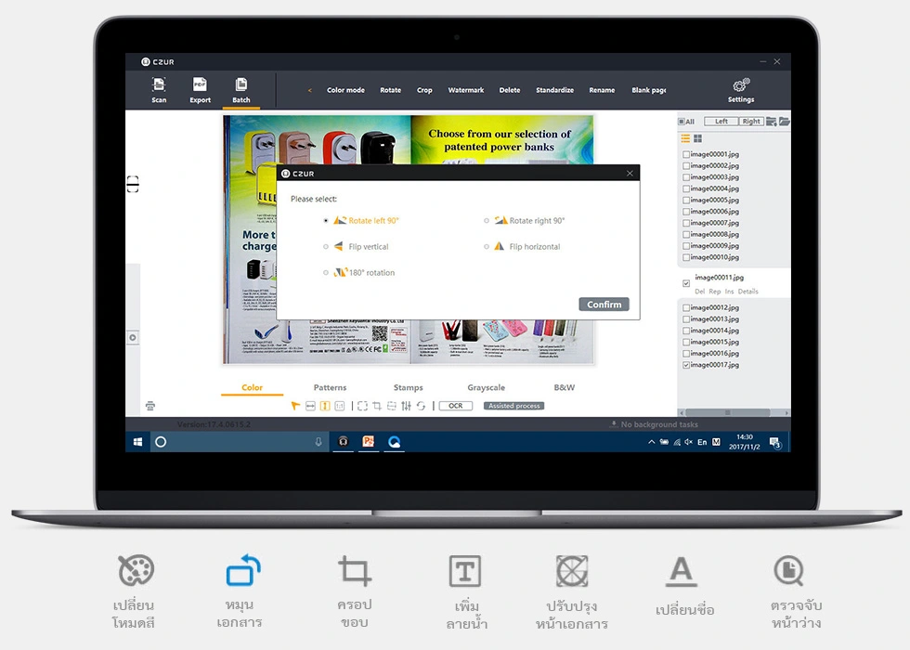This screenshot has width=910, height=650.
Task: Click the Confirm button in dialog
Action: pyautogui.click(x=604, y=305)
